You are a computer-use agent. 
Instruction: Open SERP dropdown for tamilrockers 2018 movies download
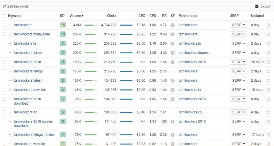click(x=238, y=121)
